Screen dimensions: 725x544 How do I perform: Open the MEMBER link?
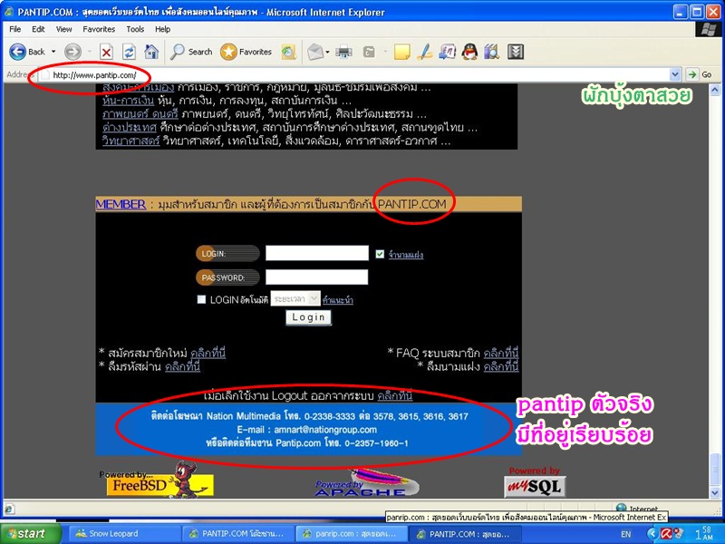point(121,204)
